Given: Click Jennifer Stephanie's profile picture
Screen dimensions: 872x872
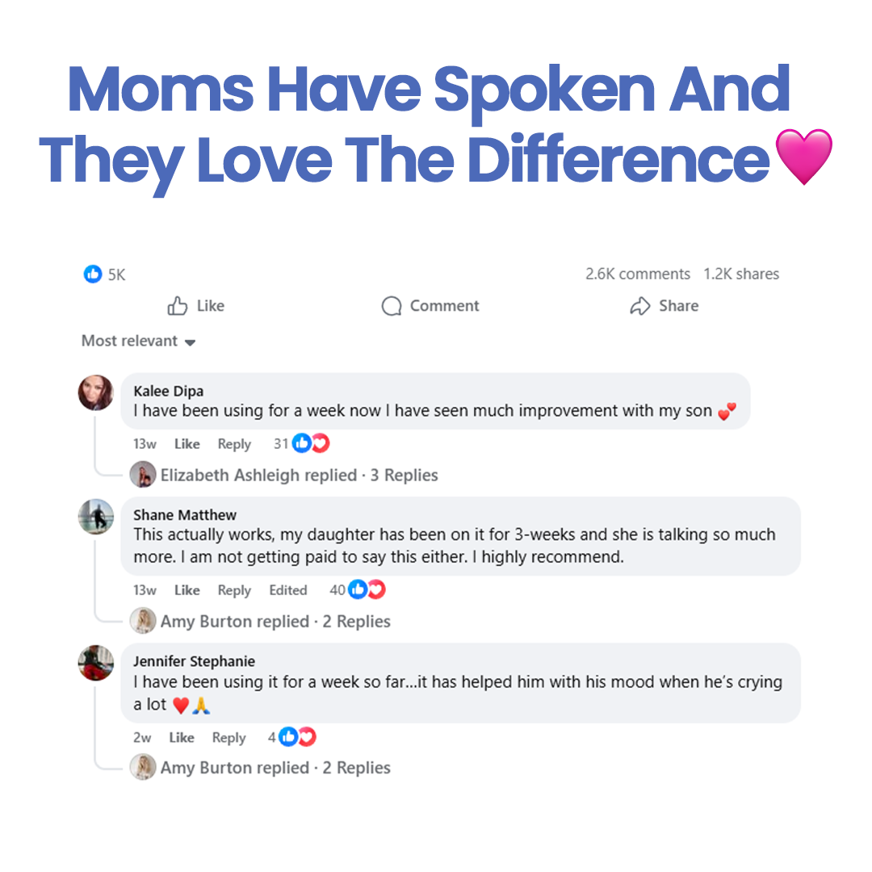Looking at the screenshot, I should 96,663.
